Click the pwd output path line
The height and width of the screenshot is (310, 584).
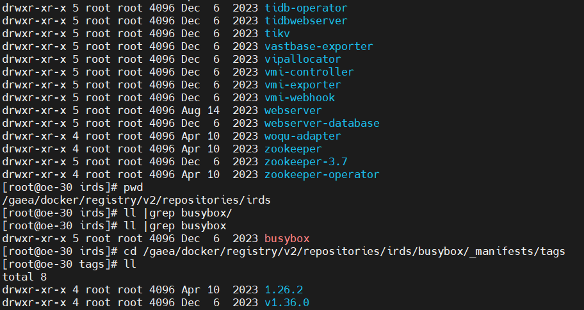click(136, 200)
